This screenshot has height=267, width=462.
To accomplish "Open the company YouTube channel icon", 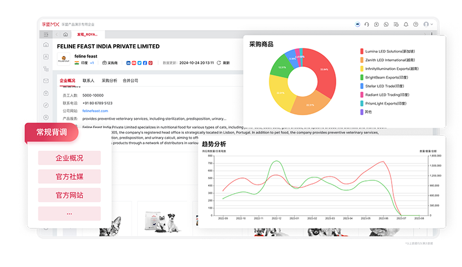I will click(x=134, y=63).
